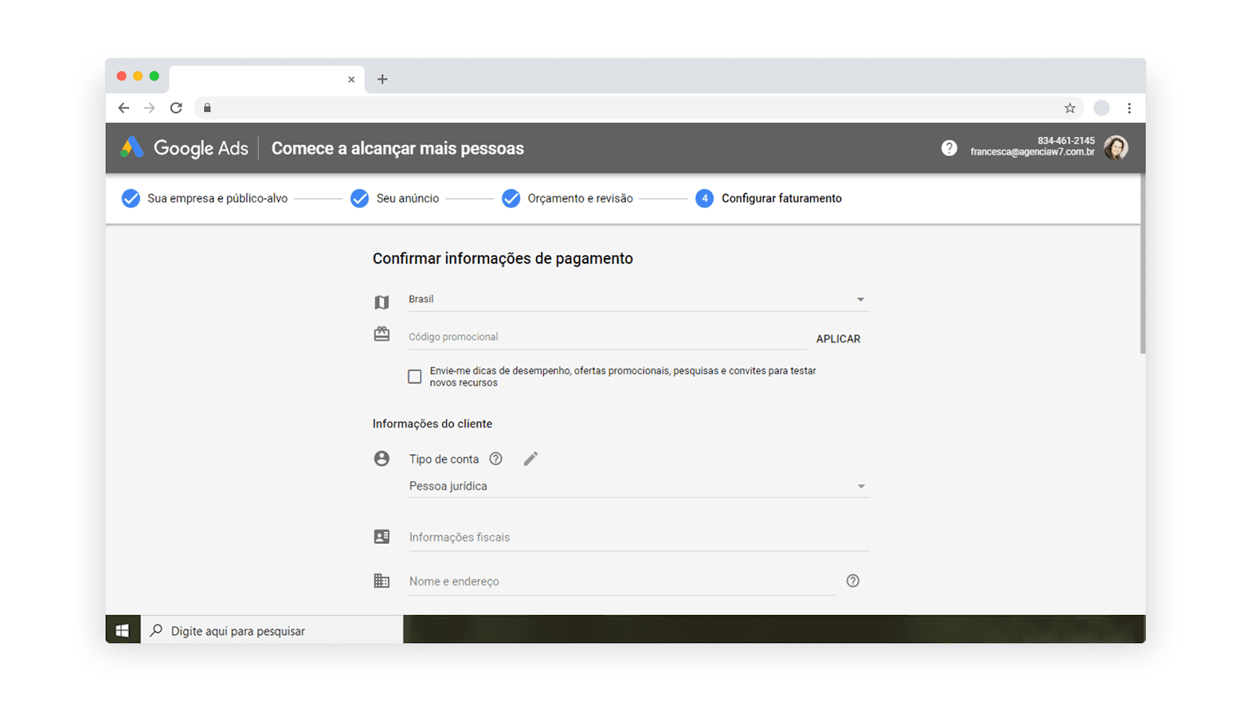This screenshot has height=704, width=1252.
Task: Click the APLICAR button
Action: pos(838,339)
